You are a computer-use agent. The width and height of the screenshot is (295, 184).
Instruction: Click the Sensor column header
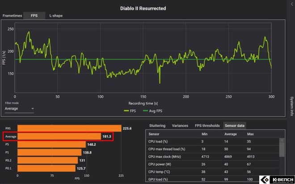click(154, 134)
